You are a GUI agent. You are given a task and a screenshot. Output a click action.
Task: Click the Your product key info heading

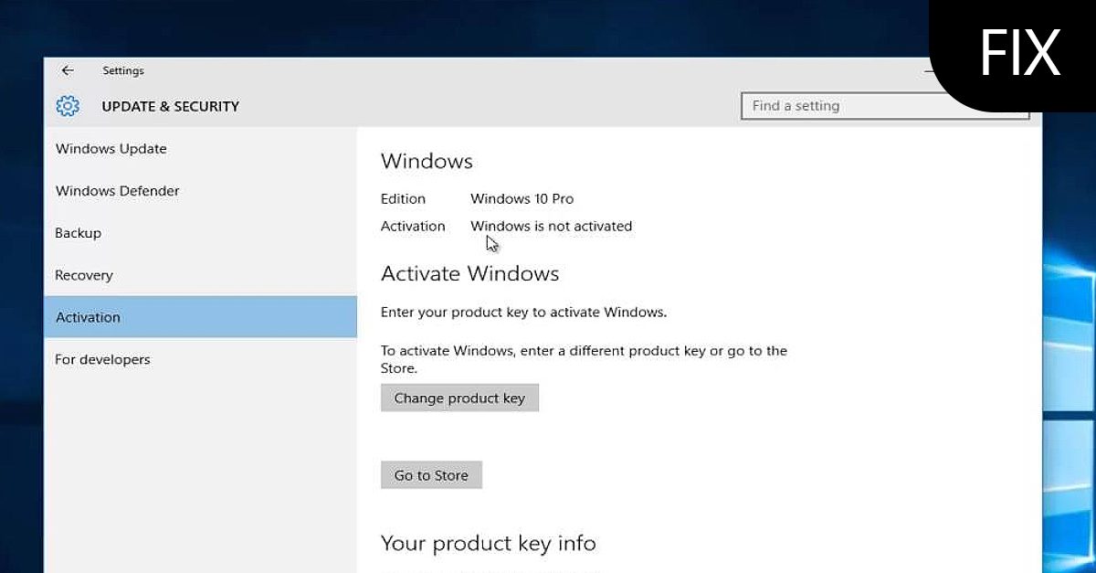[489, 543]
